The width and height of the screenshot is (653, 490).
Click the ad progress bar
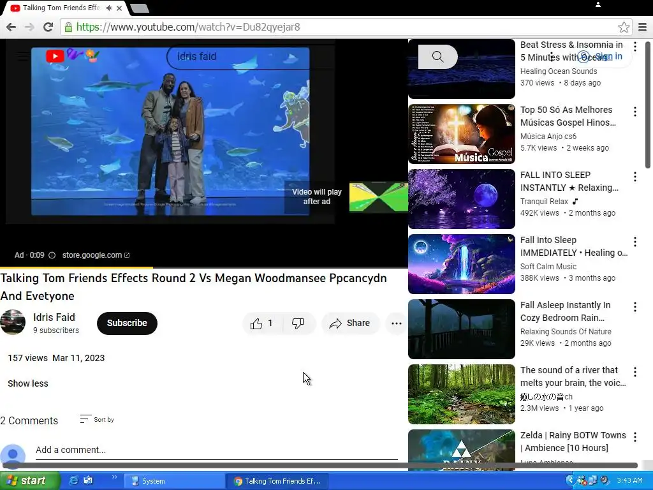(204, 267)
